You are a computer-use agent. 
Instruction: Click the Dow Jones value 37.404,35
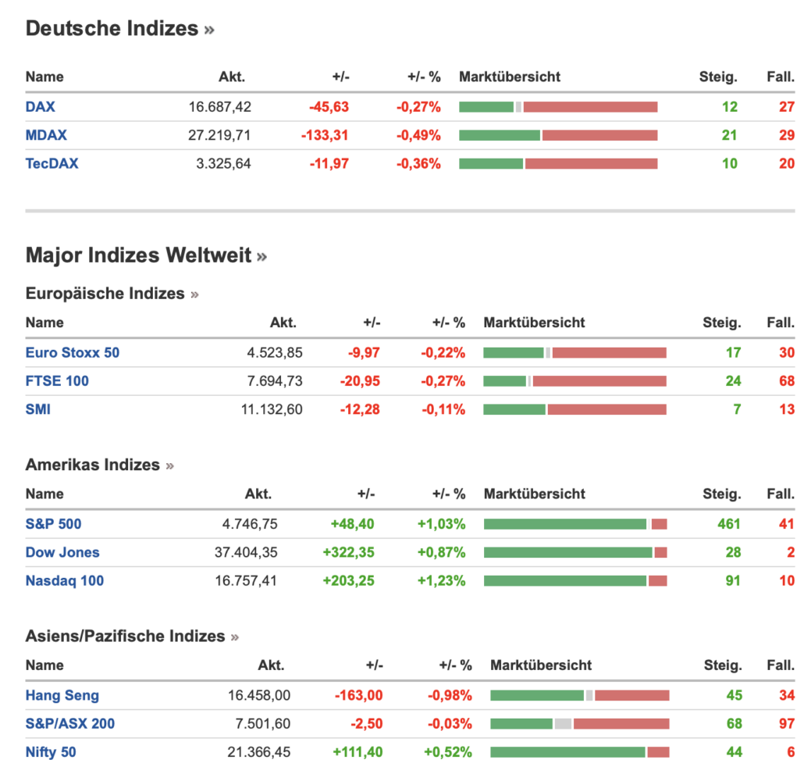coord(246,552)
